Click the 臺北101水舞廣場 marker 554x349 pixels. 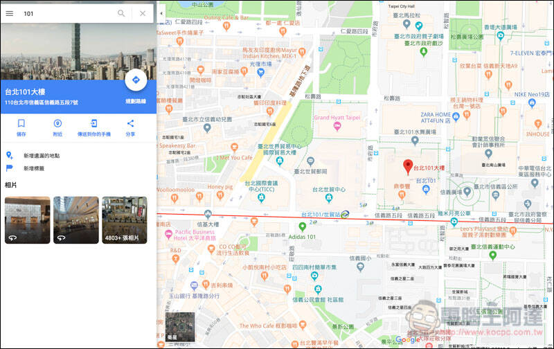point(415,141)
